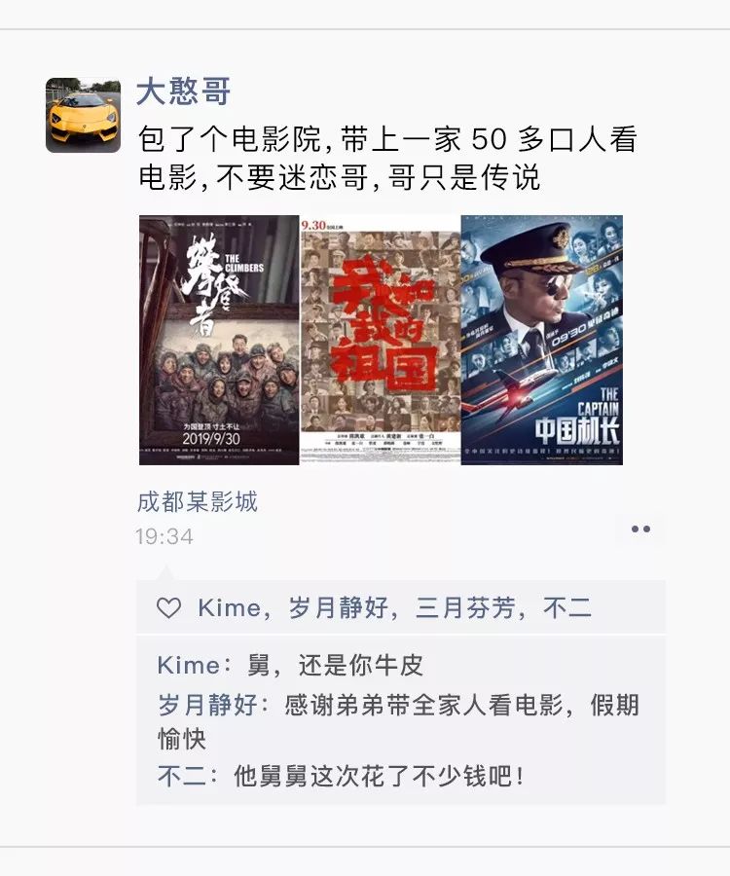
Task: Open location link 成都某影城
Action: click(198, 501)
